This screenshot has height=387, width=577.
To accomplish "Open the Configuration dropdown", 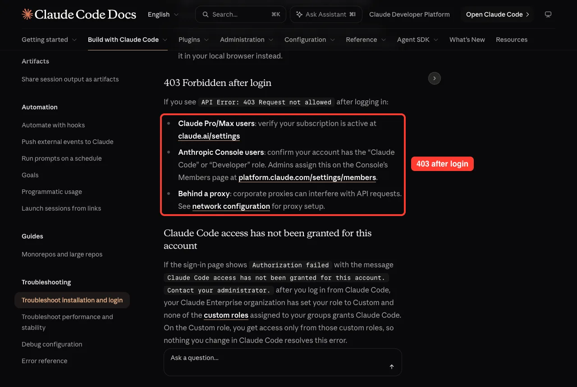I will [x=310, y=40].
